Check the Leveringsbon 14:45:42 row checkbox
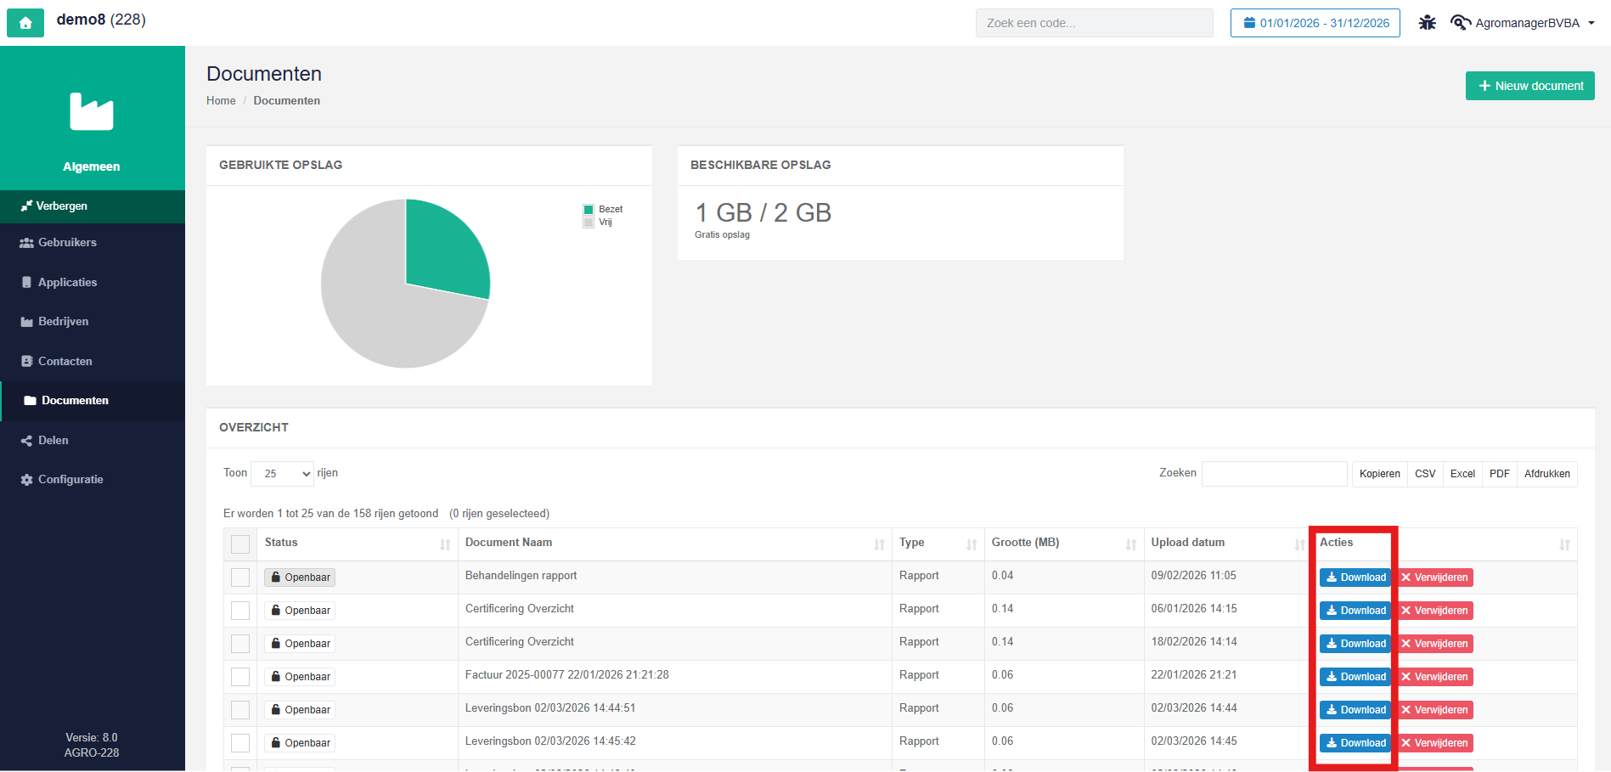The height and width of the screenshot is (772, 1611). click(240, 743)
